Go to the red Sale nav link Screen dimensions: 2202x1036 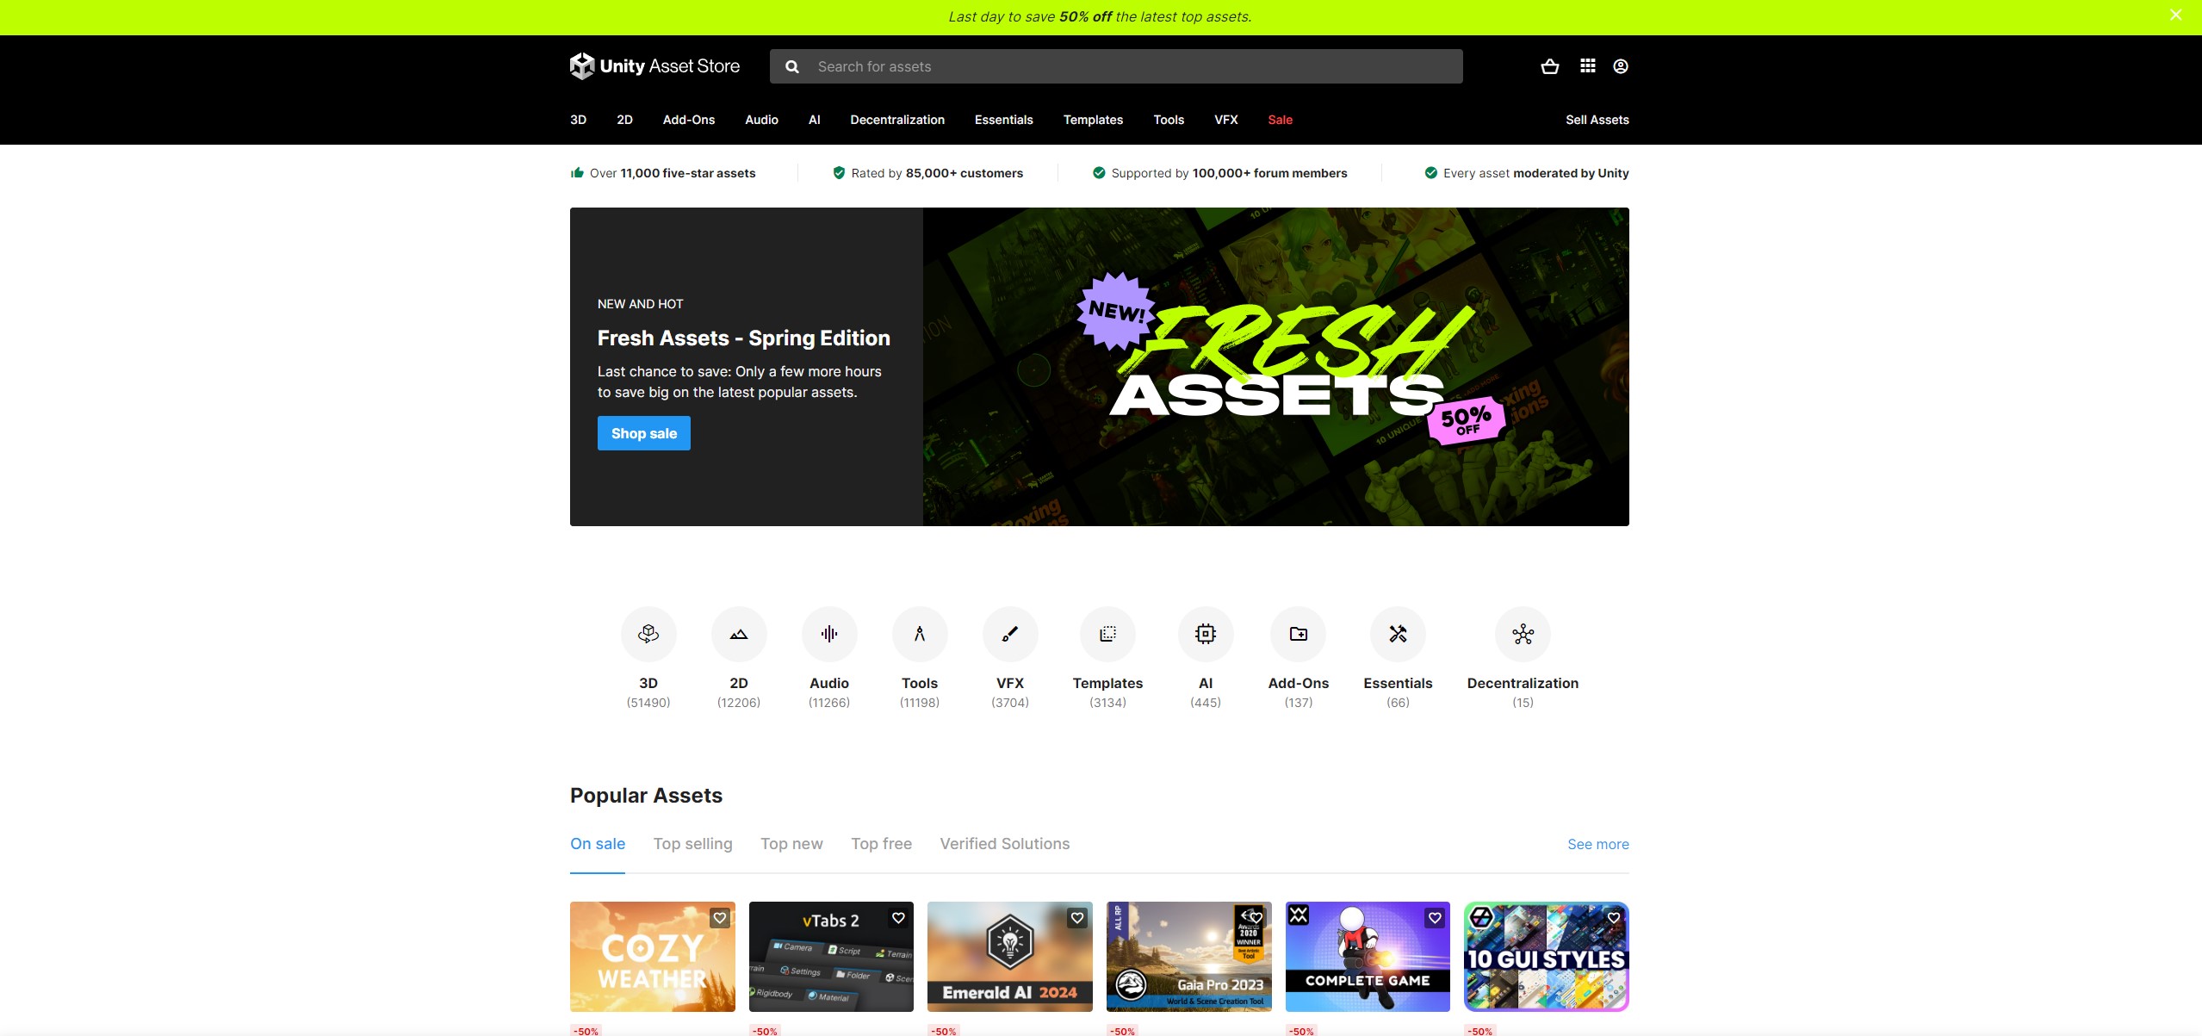click(1280, 120)
